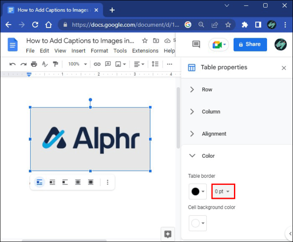The height and width of the screenshot is (242, 293).
Task: Select the In line image wrap option
Action: (39, 182)
